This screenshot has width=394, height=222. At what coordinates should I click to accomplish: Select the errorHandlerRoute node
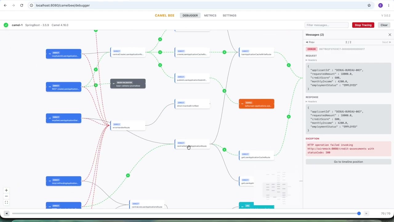tap(128, 125)
